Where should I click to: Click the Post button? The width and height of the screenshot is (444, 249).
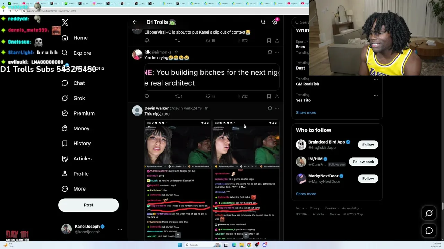coord(88,205)
